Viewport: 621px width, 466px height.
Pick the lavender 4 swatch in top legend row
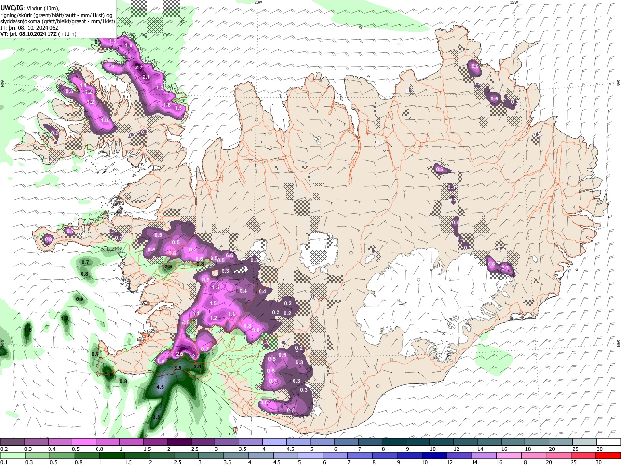(274, 442)
